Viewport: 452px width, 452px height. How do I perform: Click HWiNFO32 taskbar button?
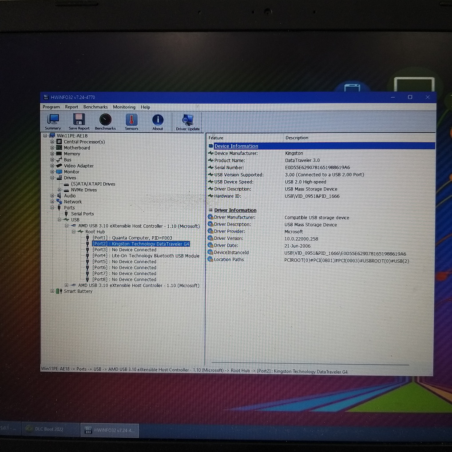110,430
